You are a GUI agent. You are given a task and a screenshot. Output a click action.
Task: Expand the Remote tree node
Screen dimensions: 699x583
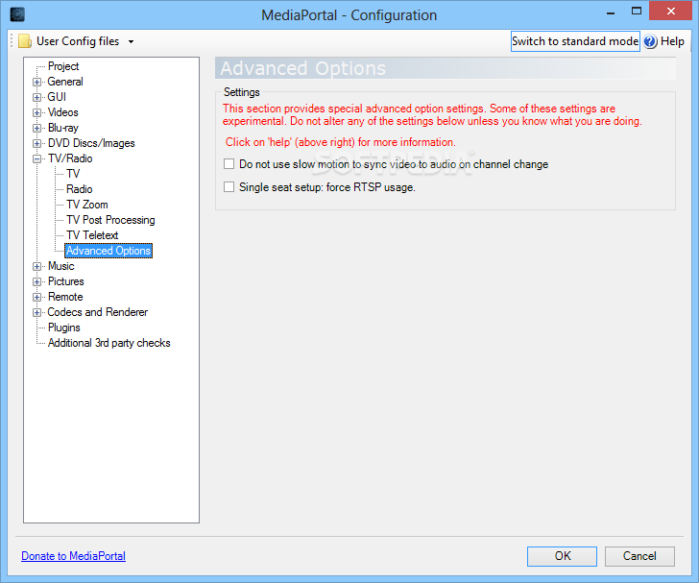(37, 297)
